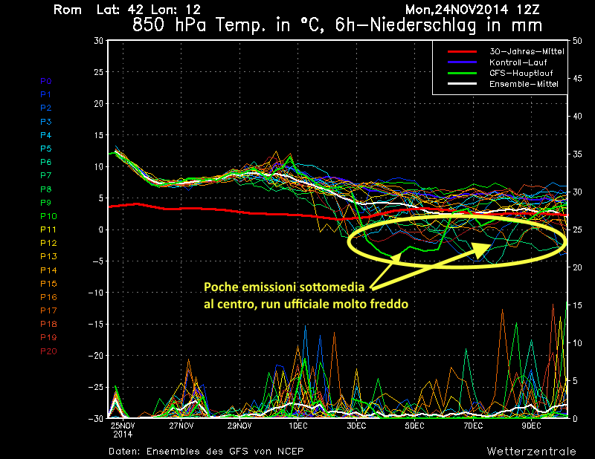The width and height of the screenshot is (595, 459).
Task: Click the P3 ensemble member label
Action: pyautogui.click(x=45, y=122)
